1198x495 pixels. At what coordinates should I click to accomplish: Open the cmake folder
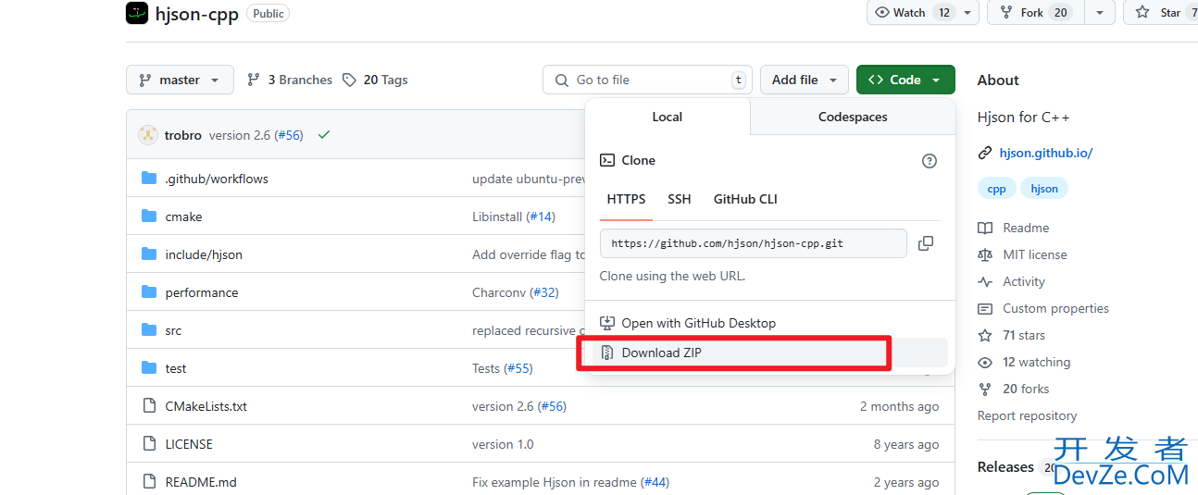pos(183,217)
